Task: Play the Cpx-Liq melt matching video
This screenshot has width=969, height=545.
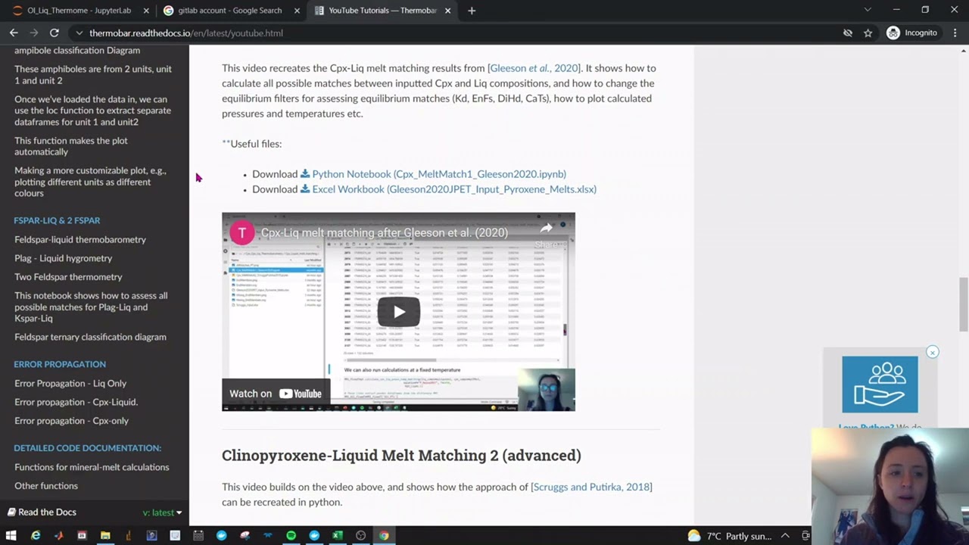Action: click(398, 312)
